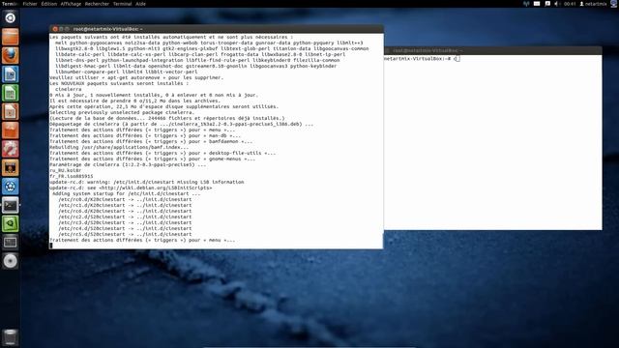The image size is (619, 348).
Task: Open LibreOffice Impress from the launcher
Action: (11, 112)
